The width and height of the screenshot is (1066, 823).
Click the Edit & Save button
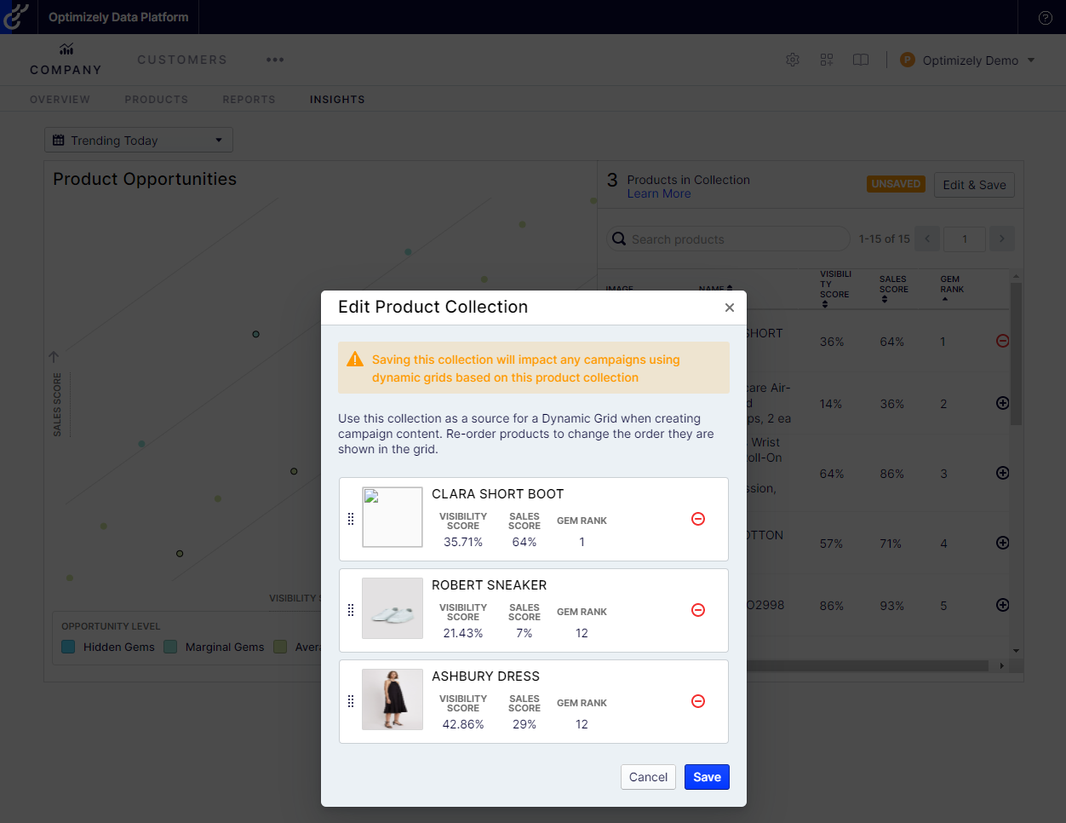point(974,185)
